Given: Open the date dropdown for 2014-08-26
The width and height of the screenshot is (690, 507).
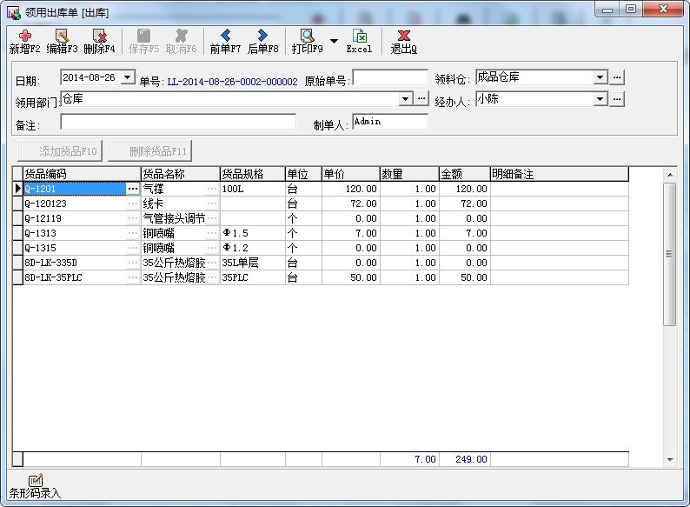Looking at the screenshot, I should click(129, 77).
